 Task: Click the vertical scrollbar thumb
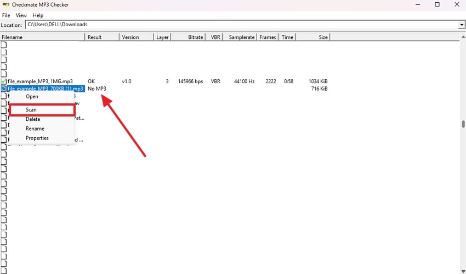coord(463,124)
